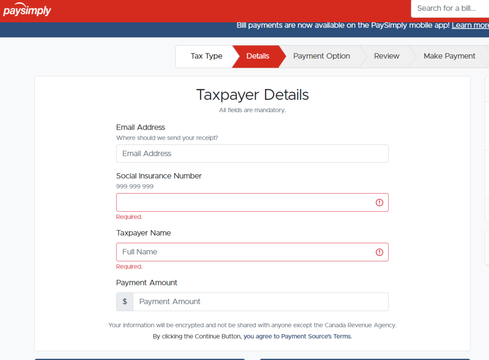
Task: Open the Learn more link in banner
Action: pos(470,25)
